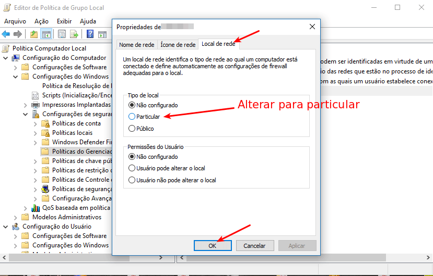Select the Local de rede tab
This screenshot has width=433, height=276.
pyautogui.click(x=218, y=44)
